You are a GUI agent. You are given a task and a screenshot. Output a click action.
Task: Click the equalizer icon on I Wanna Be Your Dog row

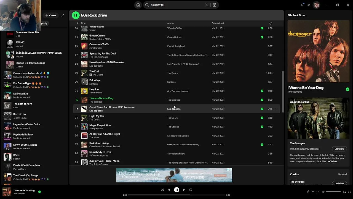[x=77, y=100]
